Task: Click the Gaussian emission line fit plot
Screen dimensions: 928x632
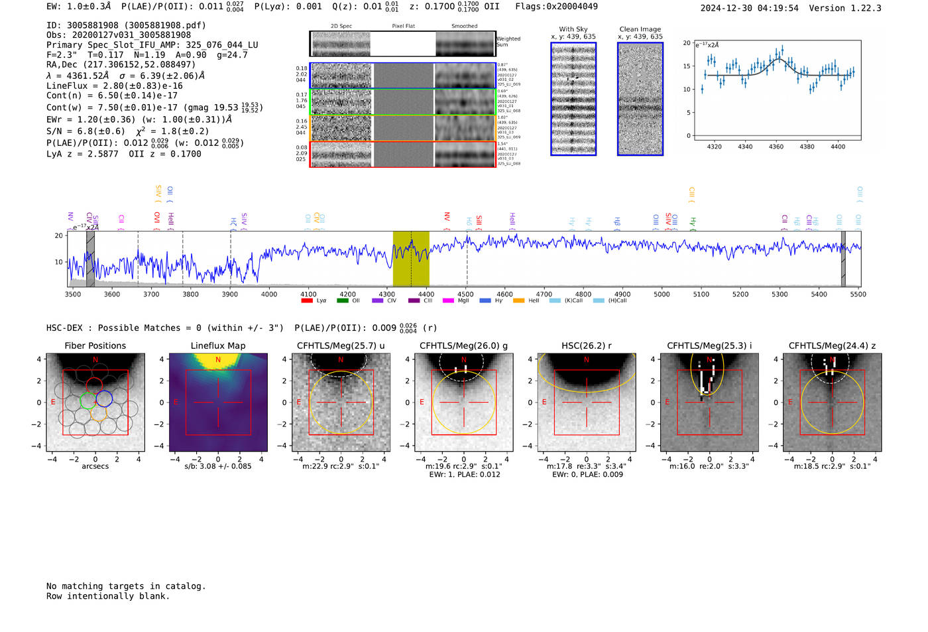Action: click(x=777, y=90)
